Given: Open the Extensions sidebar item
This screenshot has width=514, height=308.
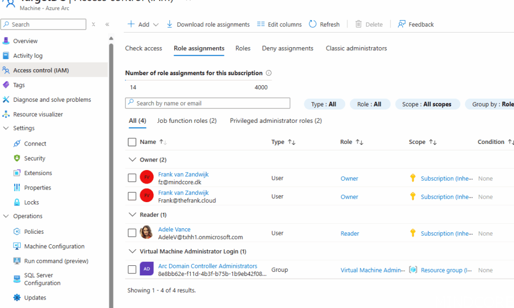Looking at the screenshot, I should click(38, 173).
